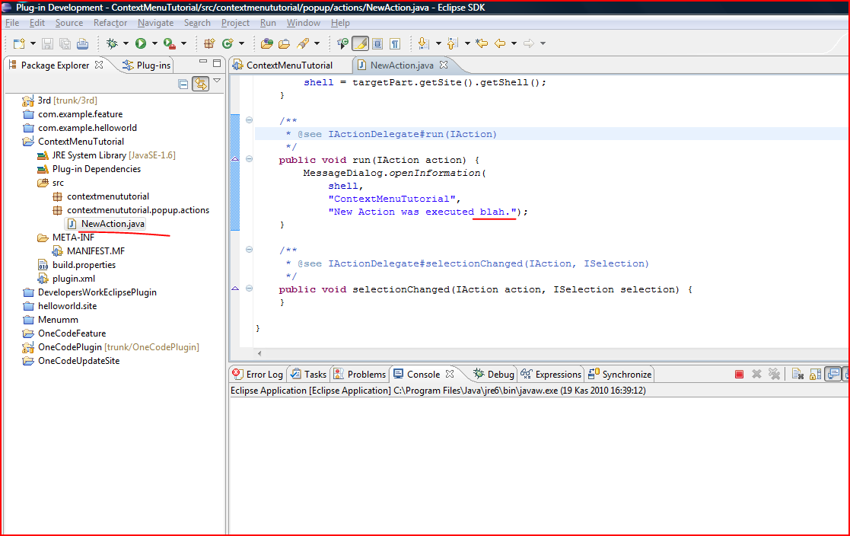Toggle Block Selection Mode icon
This screenshot has height=536, width=850.
coord(378,43)
